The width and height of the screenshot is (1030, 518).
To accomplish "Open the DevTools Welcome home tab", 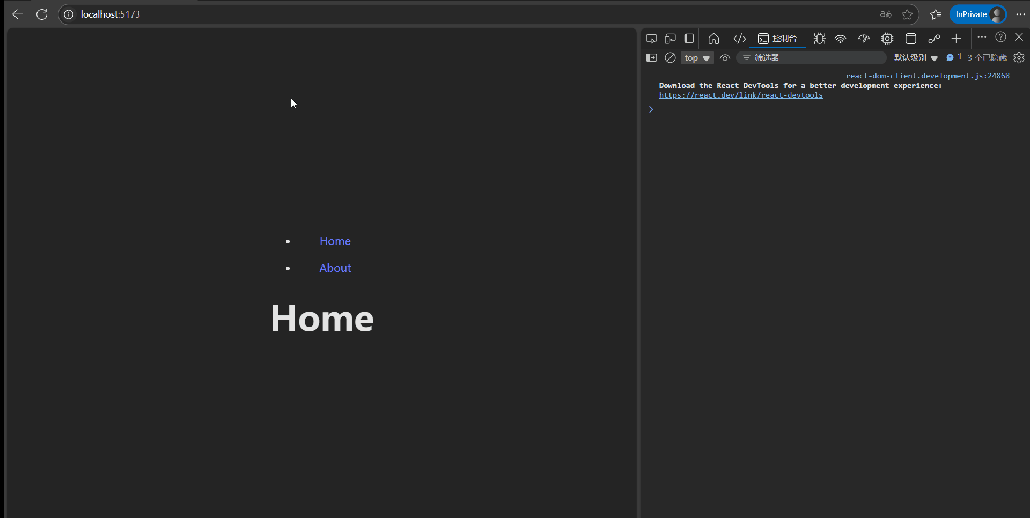I will tap(713, 39).
